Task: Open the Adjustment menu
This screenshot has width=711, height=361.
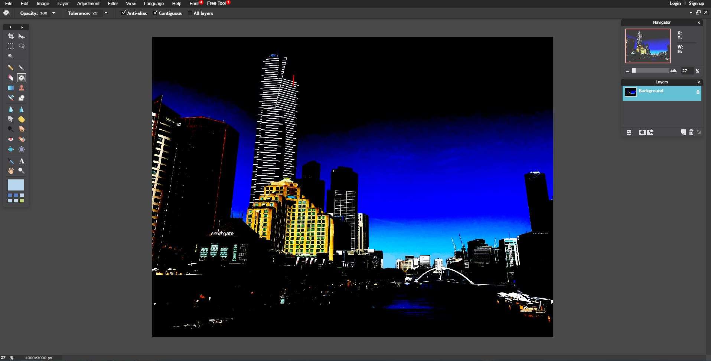Action: [88, 3]
